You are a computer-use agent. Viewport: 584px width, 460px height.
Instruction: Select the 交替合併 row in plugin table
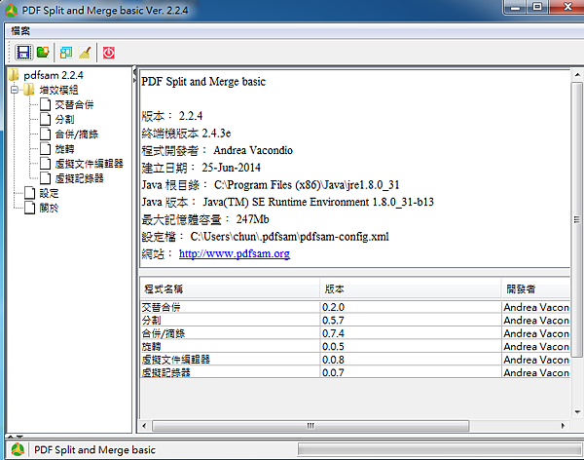[355, 307]
